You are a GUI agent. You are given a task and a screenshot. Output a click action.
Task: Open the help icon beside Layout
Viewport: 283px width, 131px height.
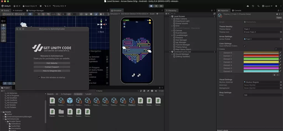pos(276,6)
